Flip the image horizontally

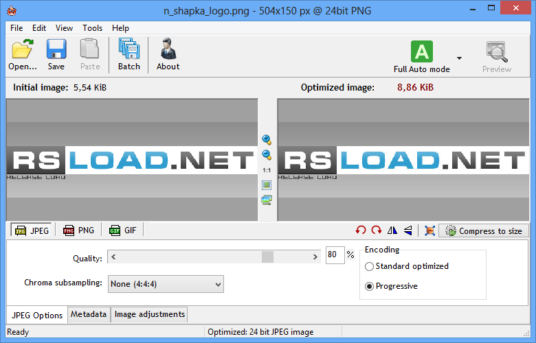click(x=392, y=230)
